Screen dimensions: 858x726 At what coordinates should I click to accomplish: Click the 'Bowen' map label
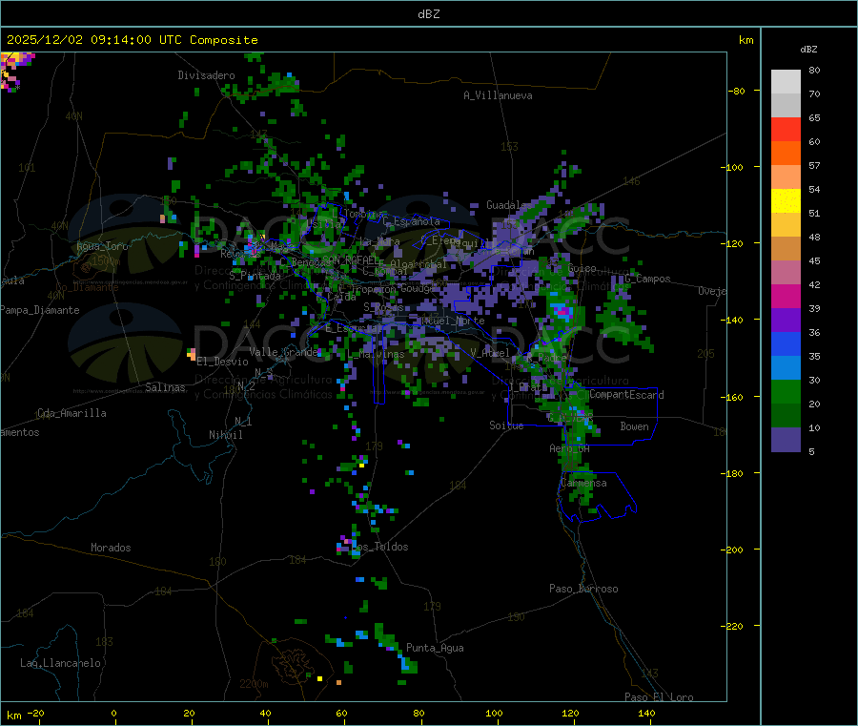pos(635,426)
